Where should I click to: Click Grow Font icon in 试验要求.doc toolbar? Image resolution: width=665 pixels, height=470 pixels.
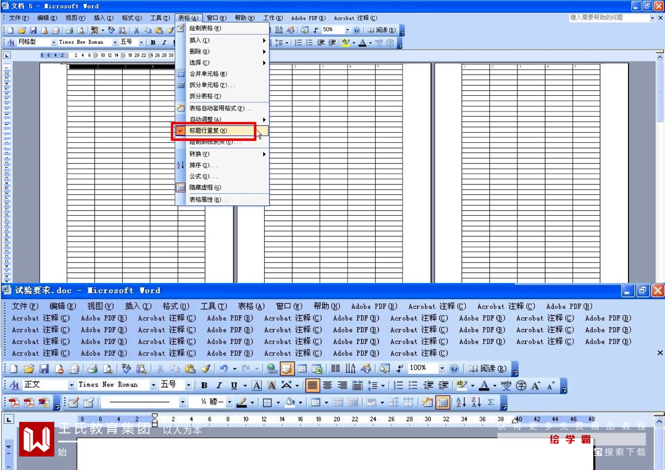[536, 385]
